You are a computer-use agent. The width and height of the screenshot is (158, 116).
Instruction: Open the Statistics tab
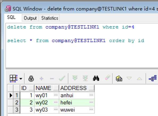coord(50,18)
